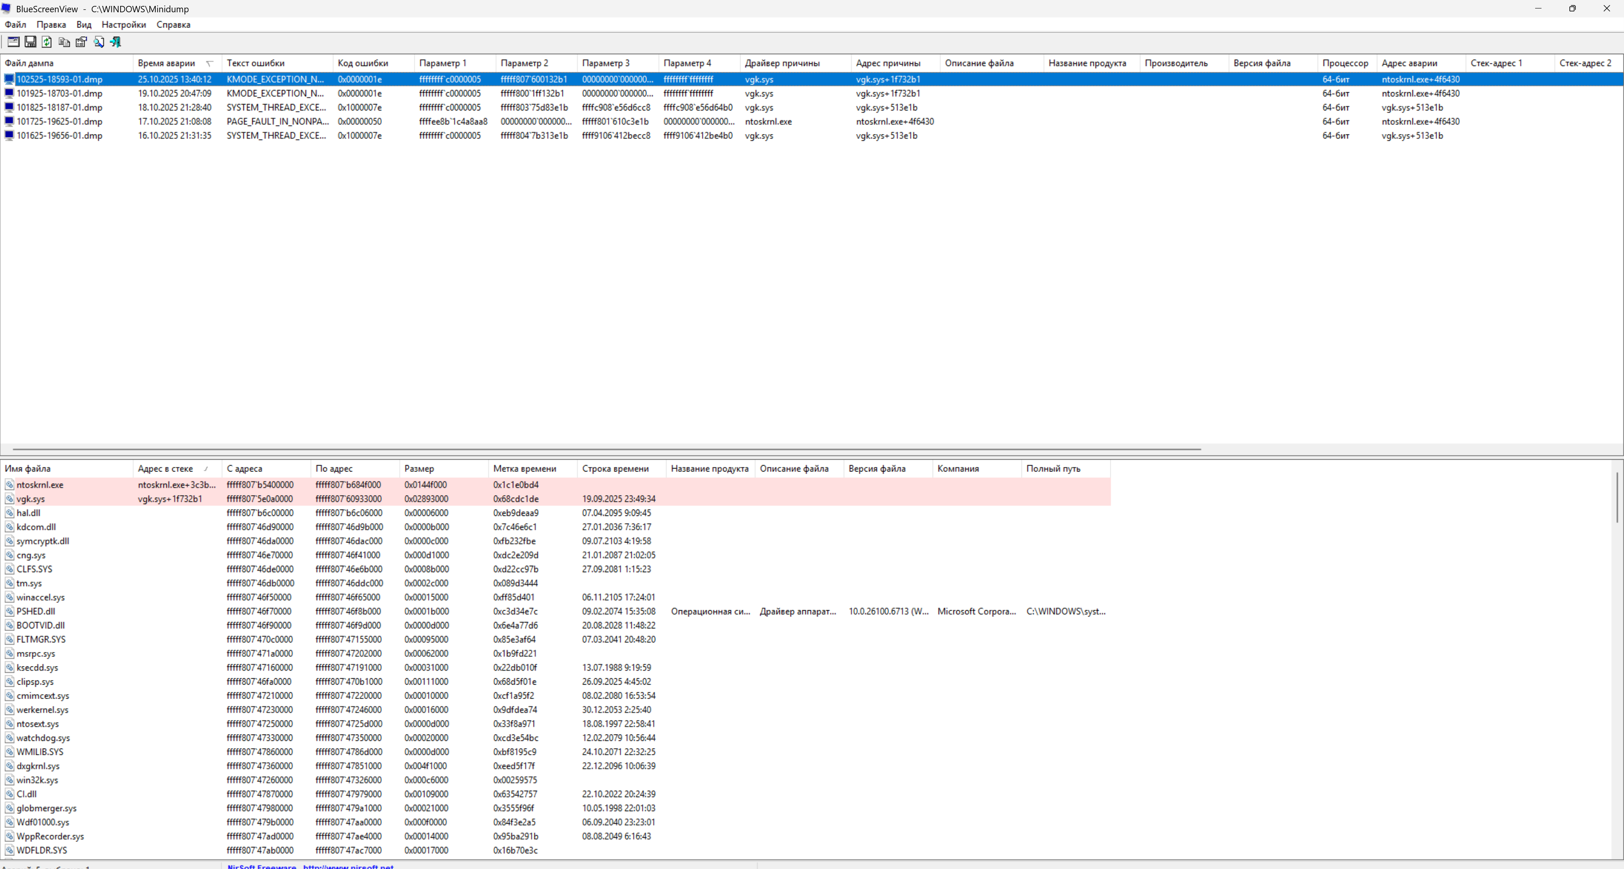Click file icon next to ntoskrnl.exe
This screenshot has height=869, width=1624.
(9, 485)
